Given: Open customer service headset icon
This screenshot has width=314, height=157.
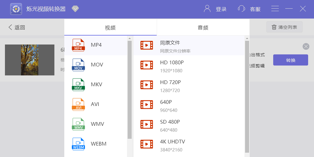Looking at the screenshot, I should [x=241, y=9].
